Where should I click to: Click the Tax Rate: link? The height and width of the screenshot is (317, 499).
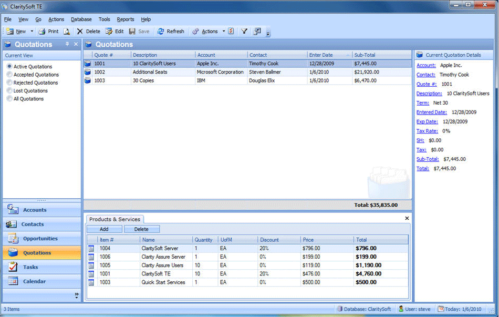(427, 131)
